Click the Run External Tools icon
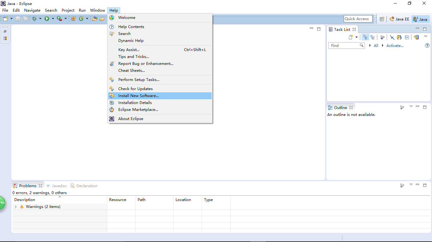The image size is (432, 242). (x=59, y=19)
